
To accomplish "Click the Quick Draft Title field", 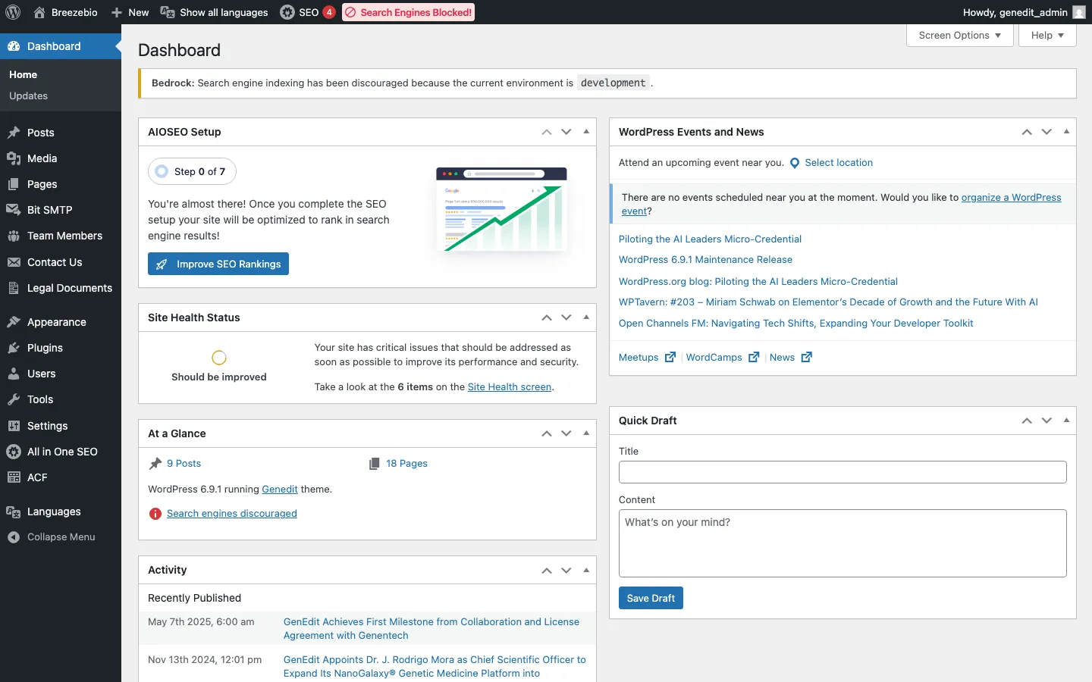I will point(842,472).
